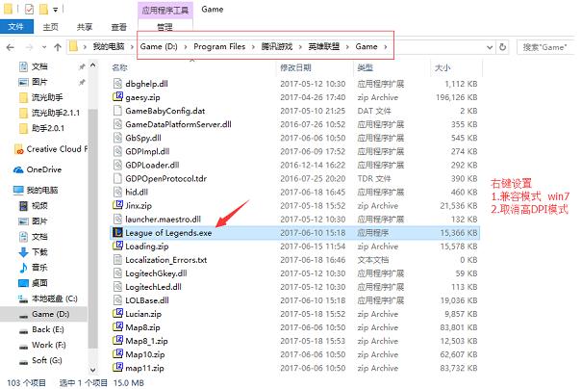Select Map8_1.zip file name
Viewport: 582px width, 389px height.
point(146,341)
